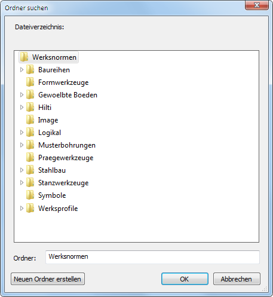Select the Stanzwerkzeuge folder name
Viewport: 273px width, 297px height.
63,183
